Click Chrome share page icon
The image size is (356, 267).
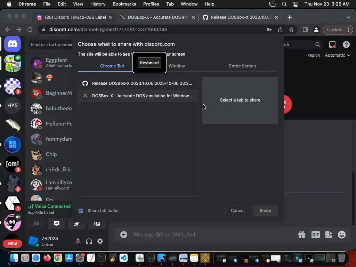(x=280, y=30)
